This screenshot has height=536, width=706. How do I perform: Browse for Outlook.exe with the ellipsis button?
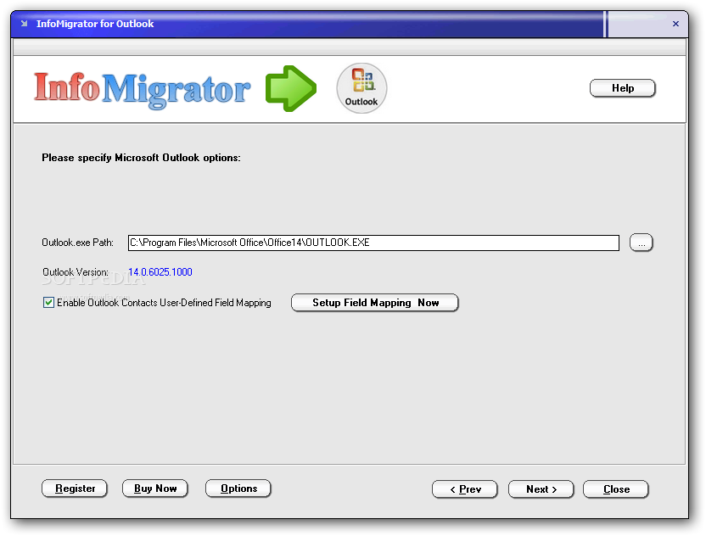point(642,243)
